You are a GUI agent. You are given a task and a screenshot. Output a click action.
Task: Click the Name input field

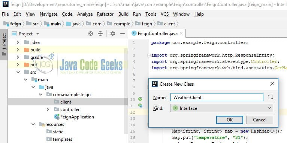tap(217, 97)
